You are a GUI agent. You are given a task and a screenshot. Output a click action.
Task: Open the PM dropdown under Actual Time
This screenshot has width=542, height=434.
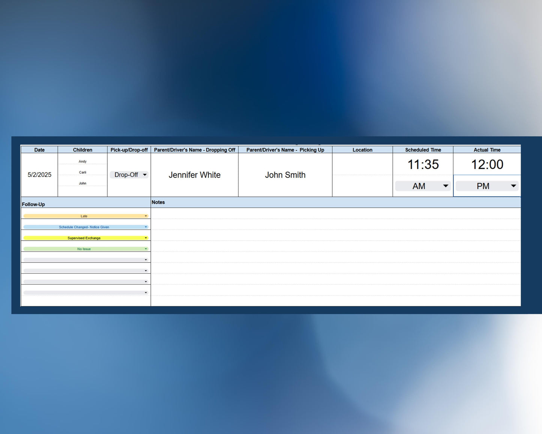click(487, 186)
